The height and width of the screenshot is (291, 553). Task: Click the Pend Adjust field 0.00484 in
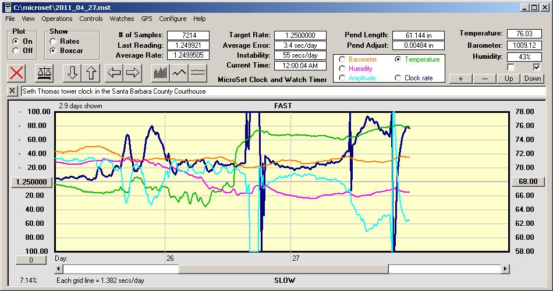419,45
